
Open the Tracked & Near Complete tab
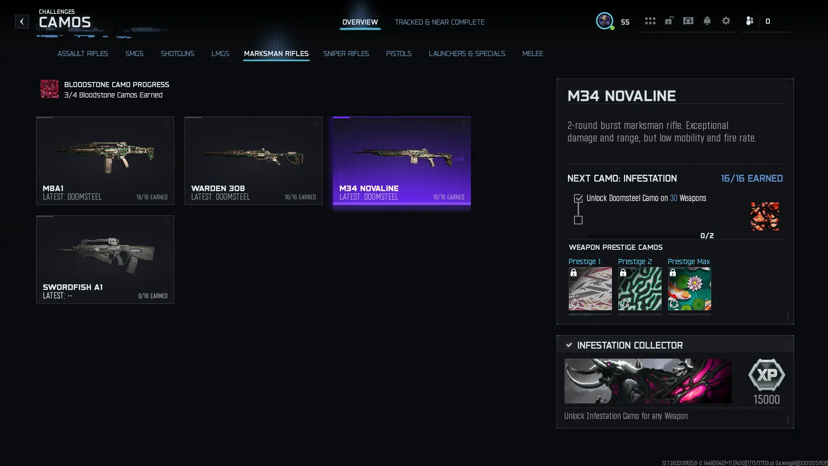click(x=439, y=22)
